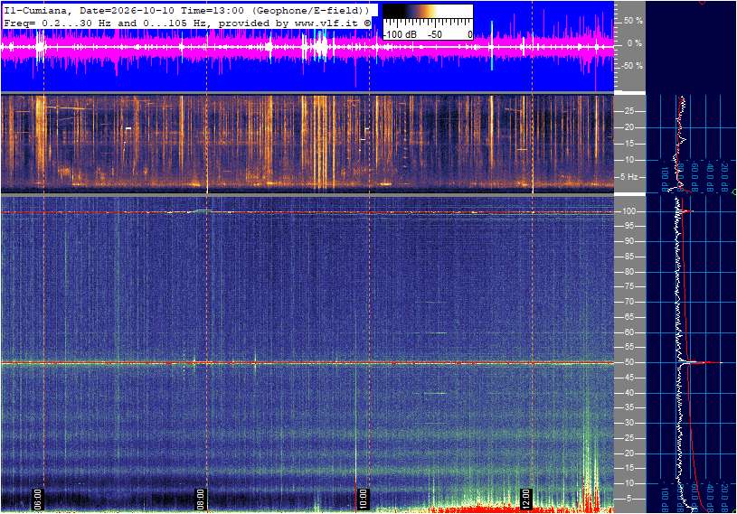Click the 85 Hz tick on the E-field scale
This screenshot has width=737, height=514.
coord(628,257)
